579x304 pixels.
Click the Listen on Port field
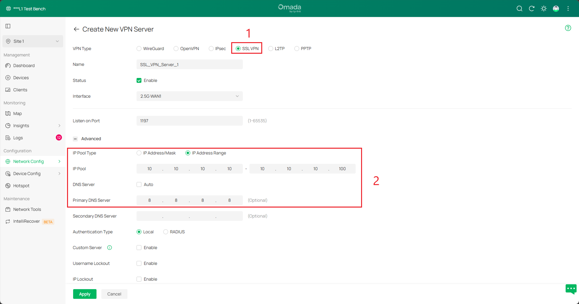coord(190,121)
